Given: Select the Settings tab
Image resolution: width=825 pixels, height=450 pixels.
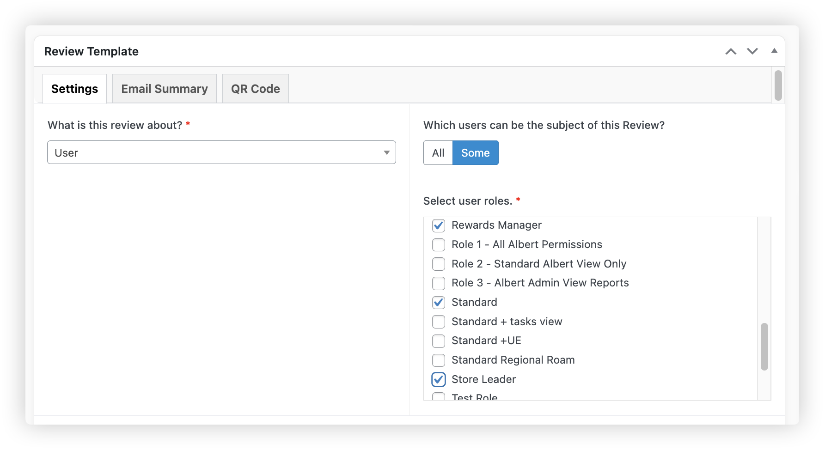Looking at the screenshot, I should click(x=74, y=89).
